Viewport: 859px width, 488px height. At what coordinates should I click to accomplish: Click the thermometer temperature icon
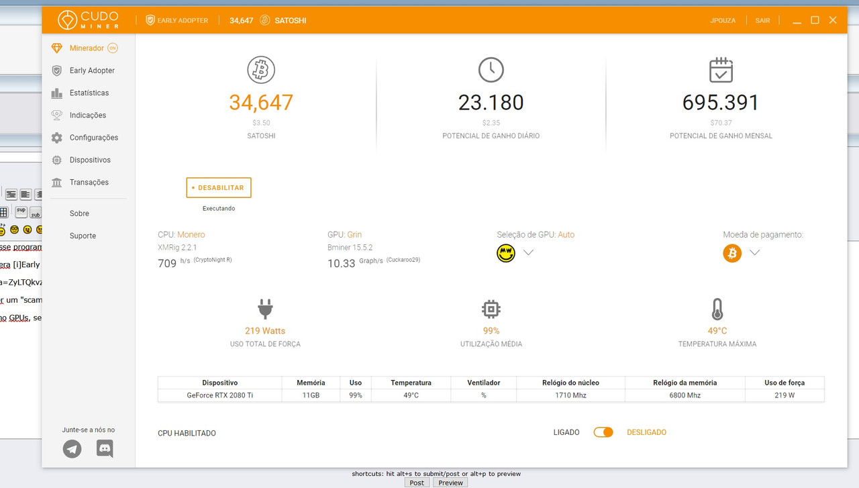[717, 309]
